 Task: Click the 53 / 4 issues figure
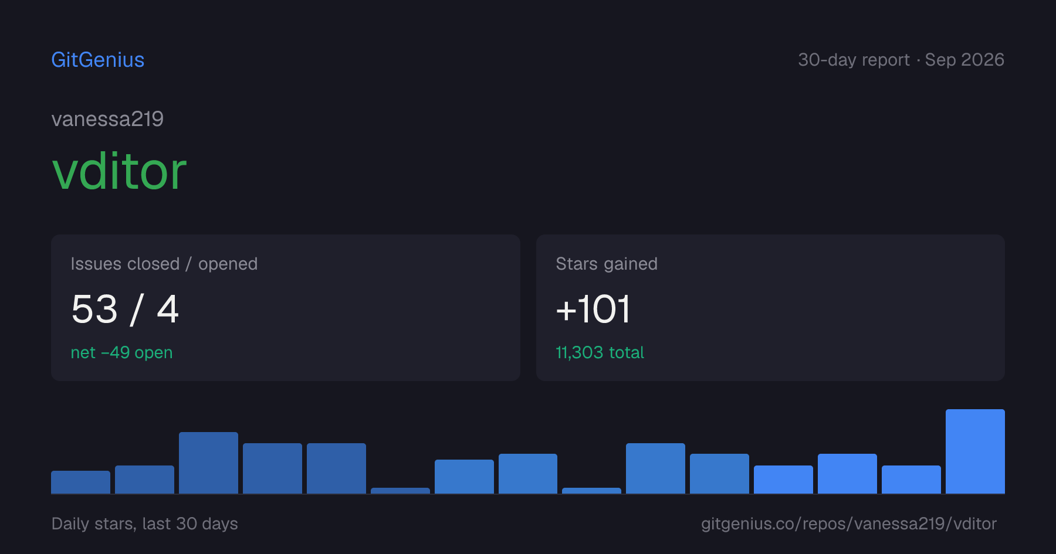click(x=125, y=309)
